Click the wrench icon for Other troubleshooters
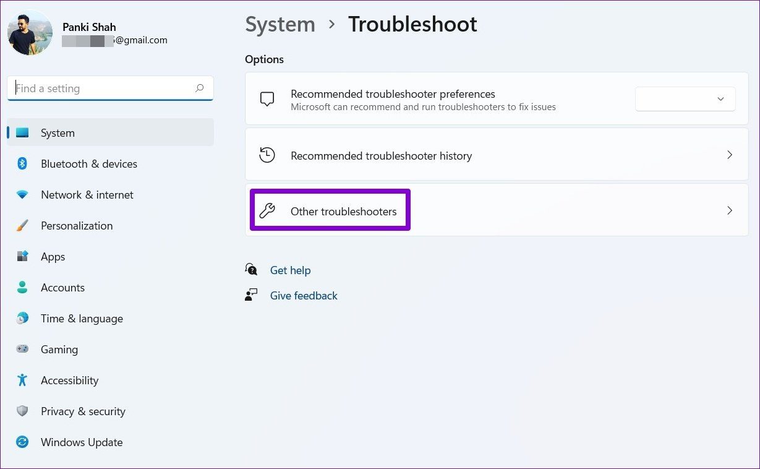The image size is (760, 469). click(x=267, y=211)
